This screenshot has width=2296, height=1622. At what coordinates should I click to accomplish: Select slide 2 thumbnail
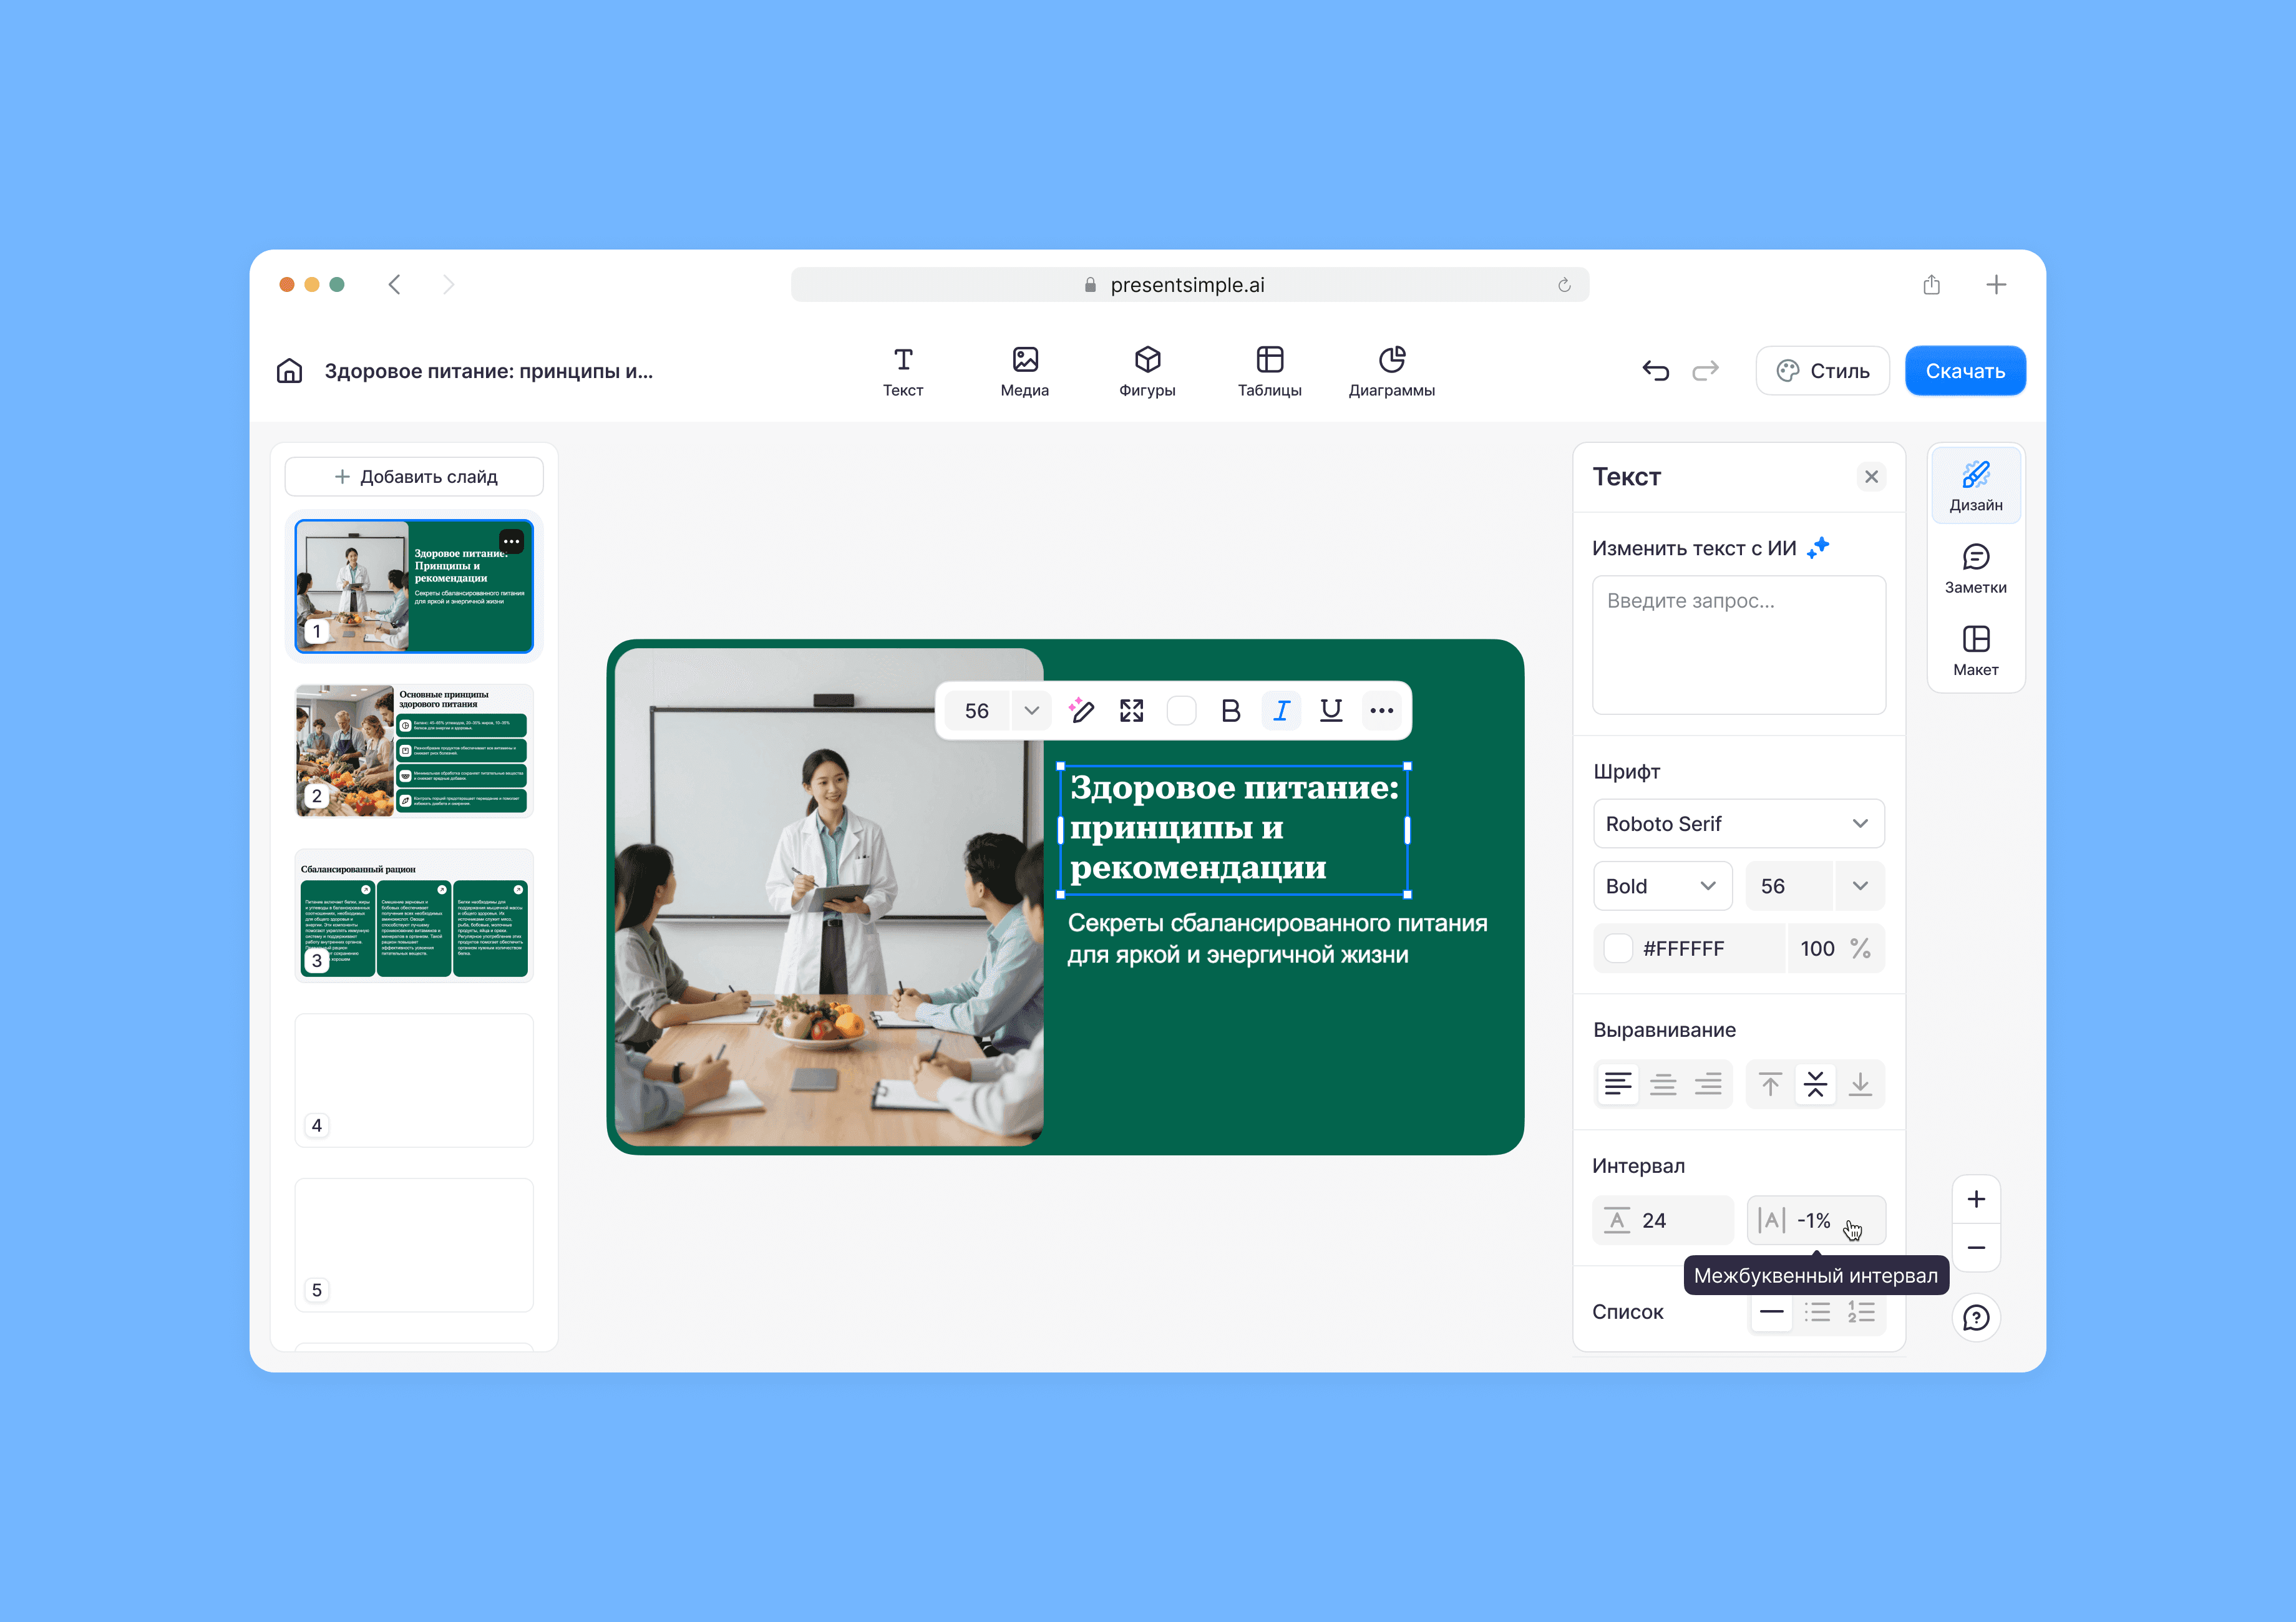tap(414, 750)
